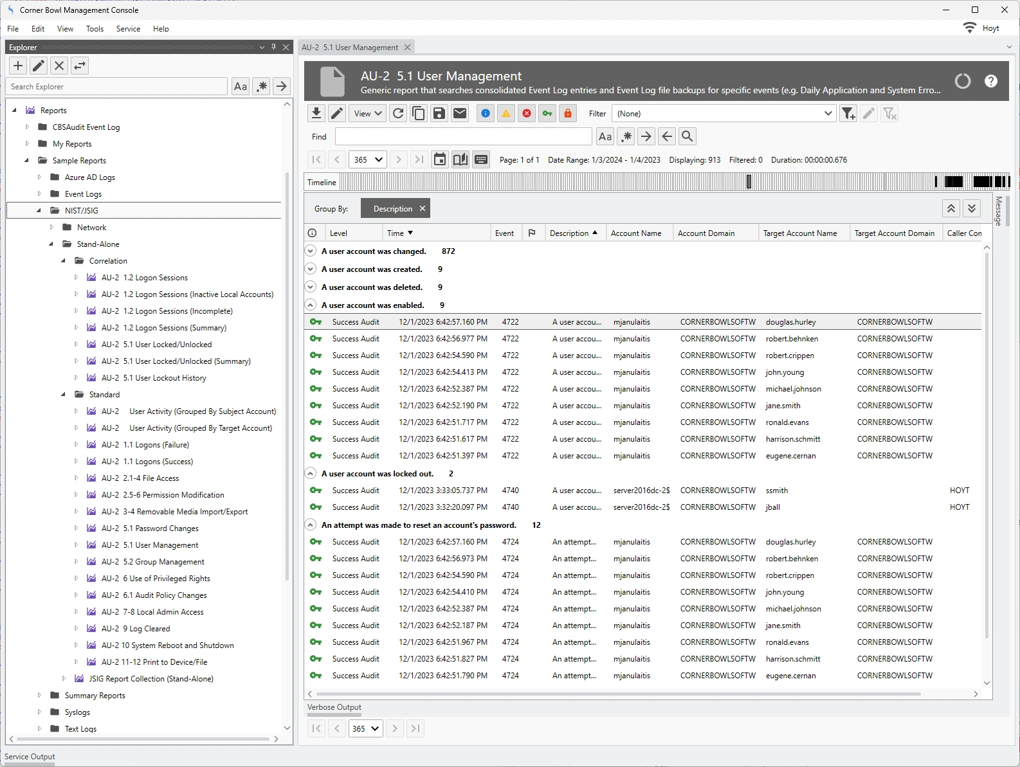The image size is (1020, 767).
Task: Click the help question mark icon
Action: point(991,81)
